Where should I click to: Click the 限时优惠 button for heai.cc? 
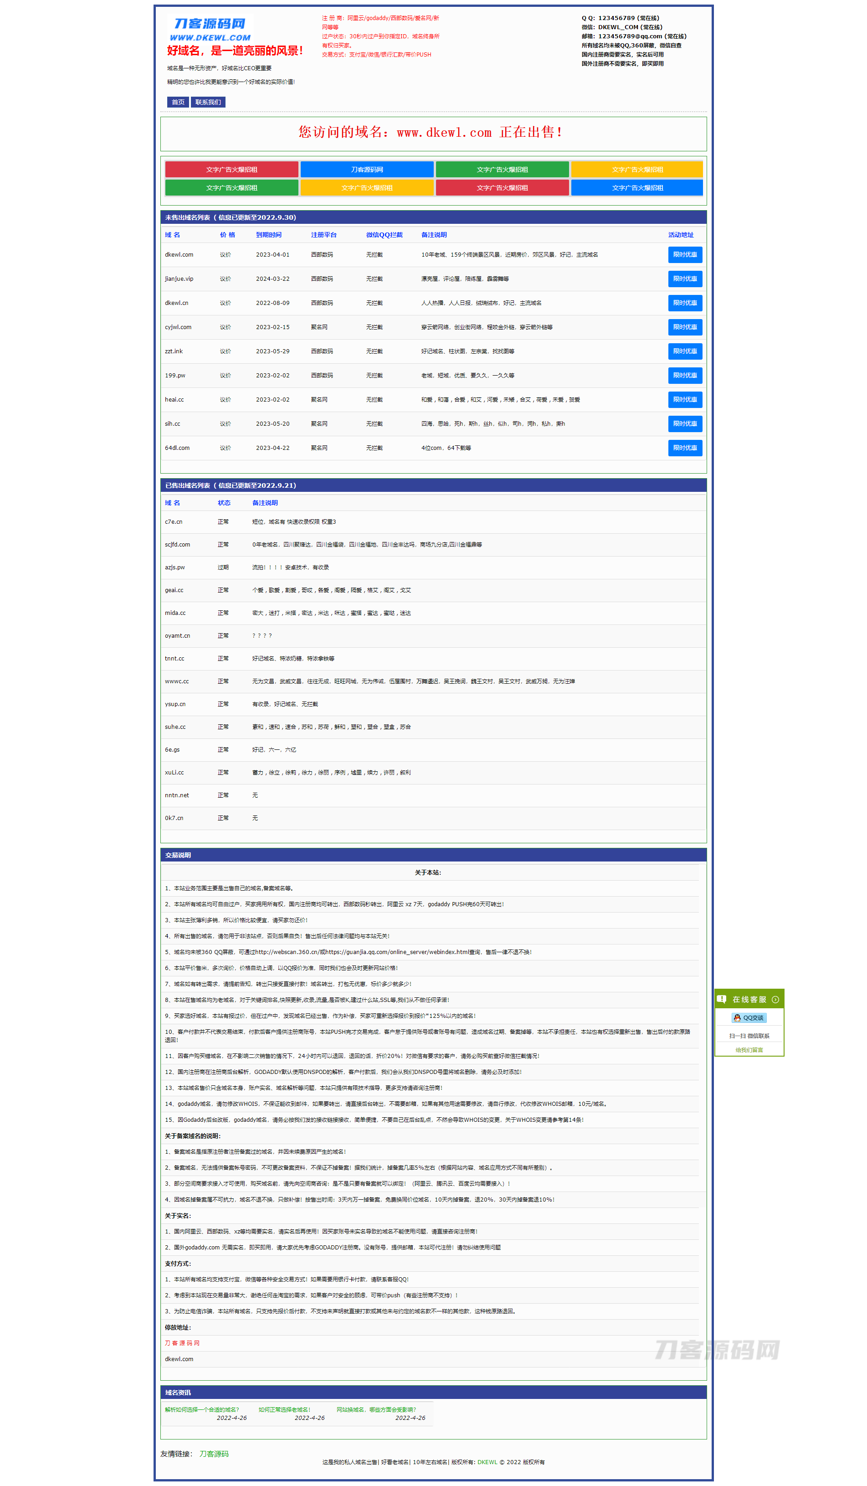pos(684,400)
